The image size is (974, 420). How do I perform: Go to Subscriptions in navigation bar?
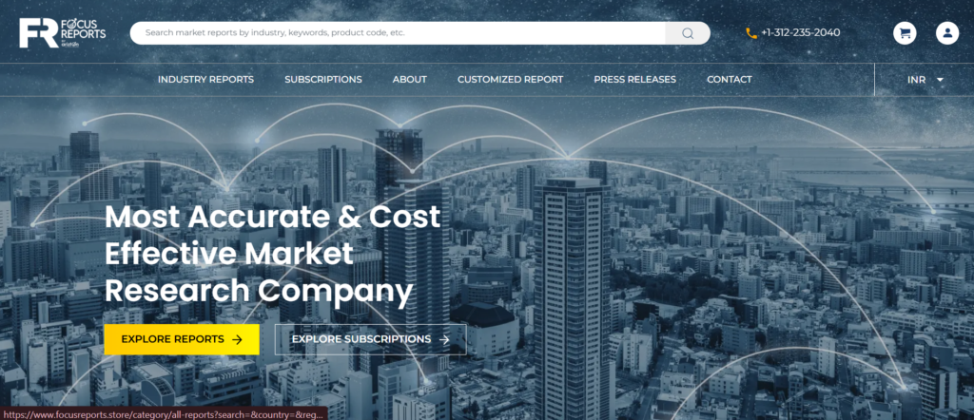(x=322, y=80)
